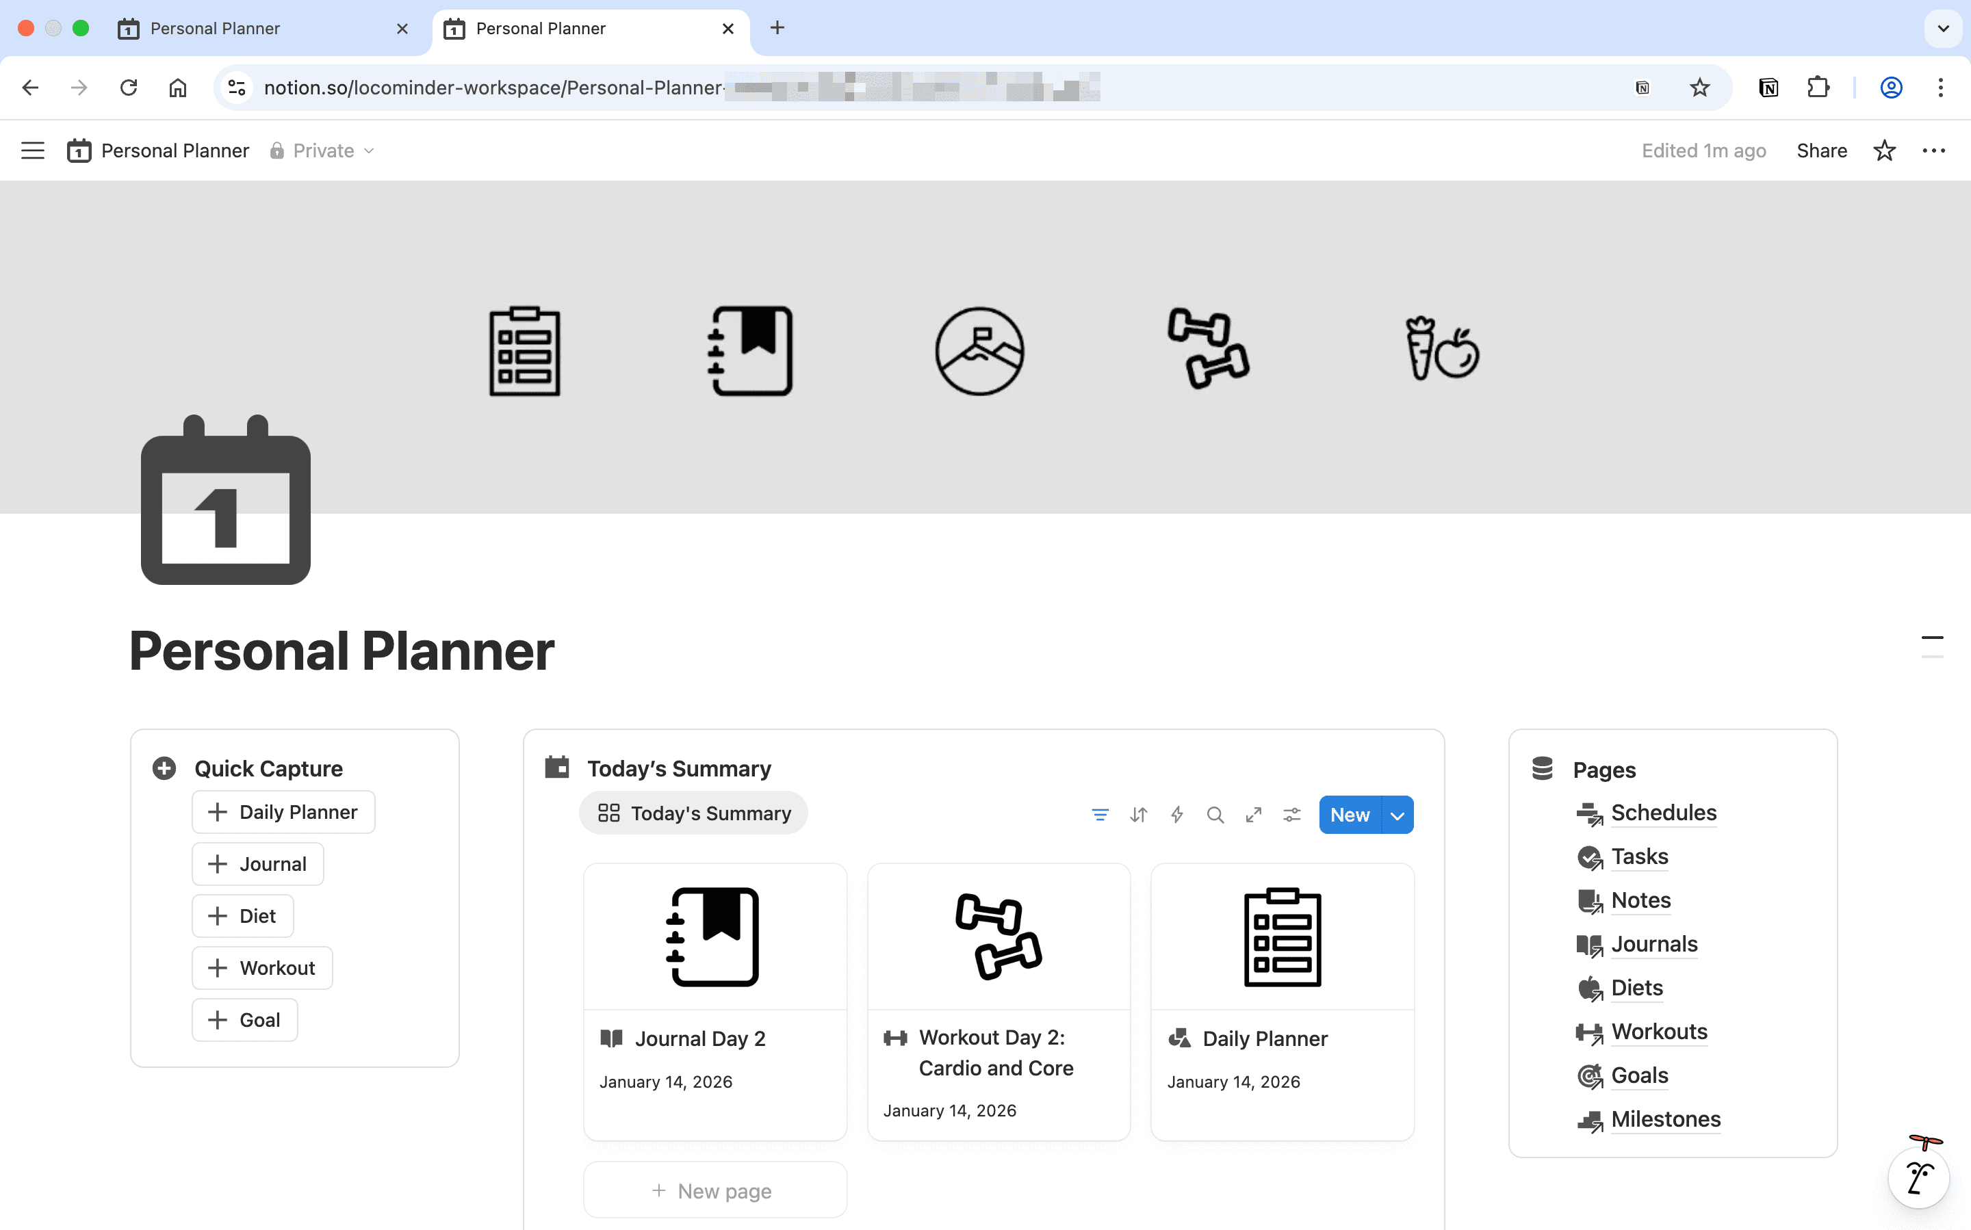Open database automations via lightning icon
1971x1230 pixels.
click(x=1178, y=814)
